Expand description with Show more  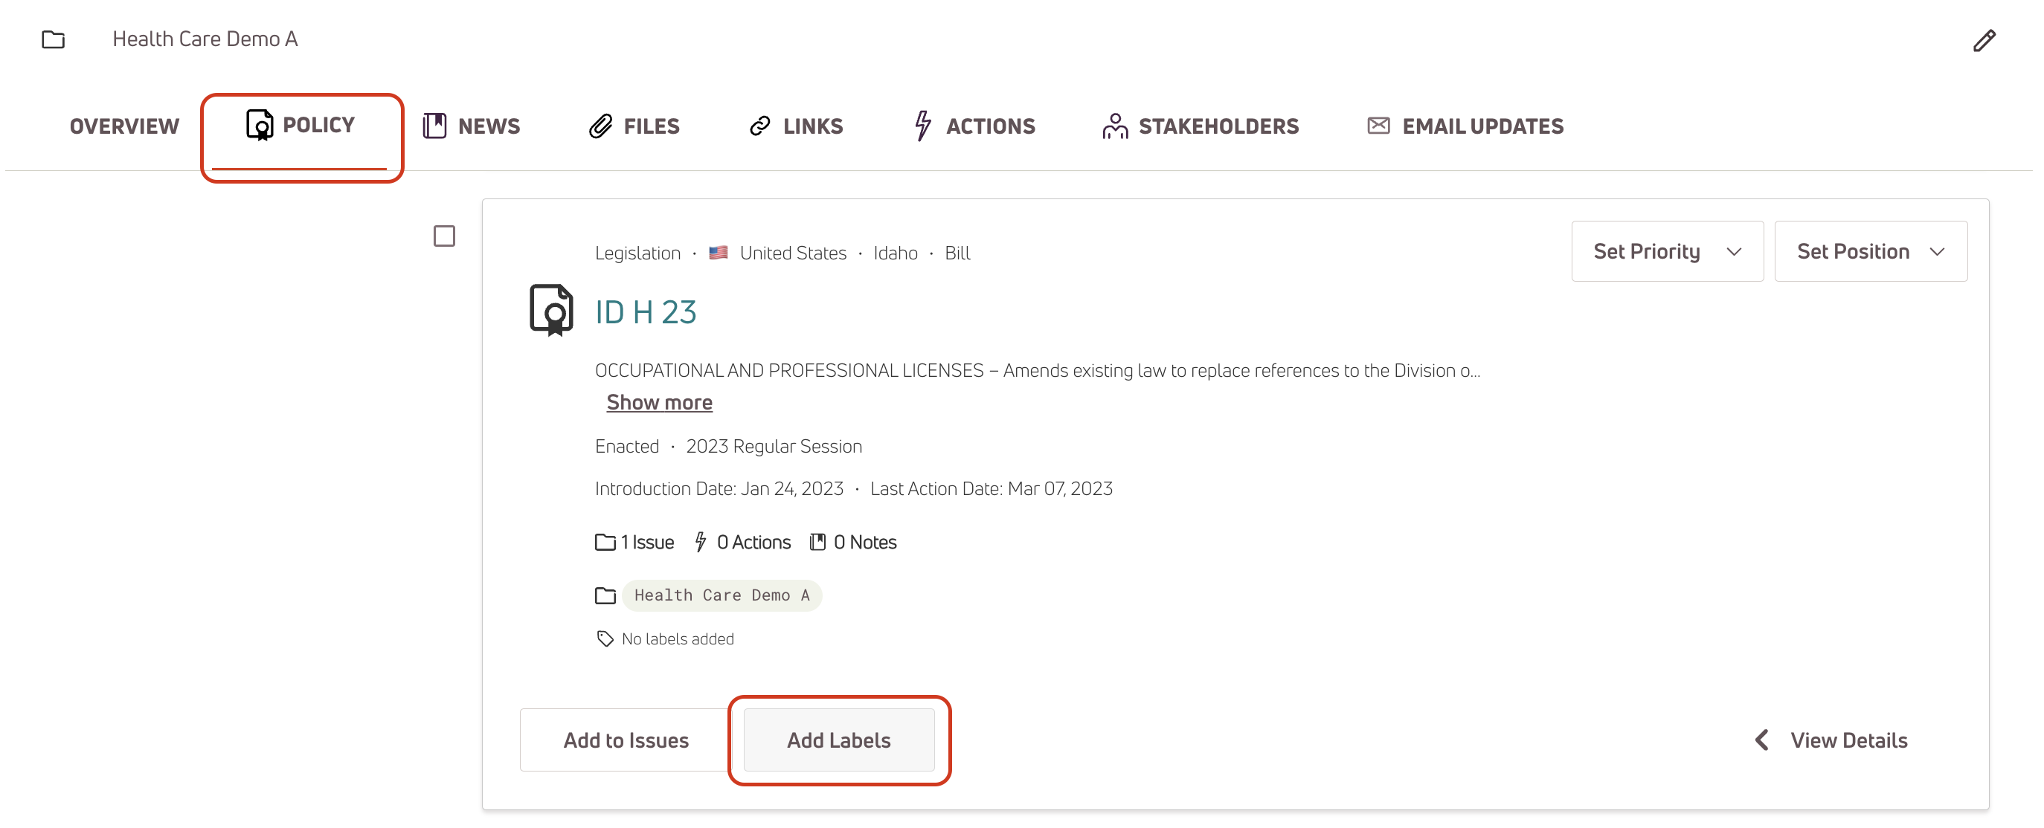tap(659, 402)
